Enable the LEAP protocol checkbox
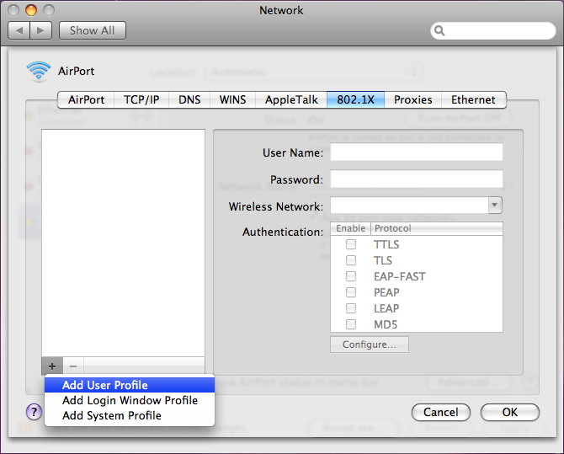 coord(351,308)
